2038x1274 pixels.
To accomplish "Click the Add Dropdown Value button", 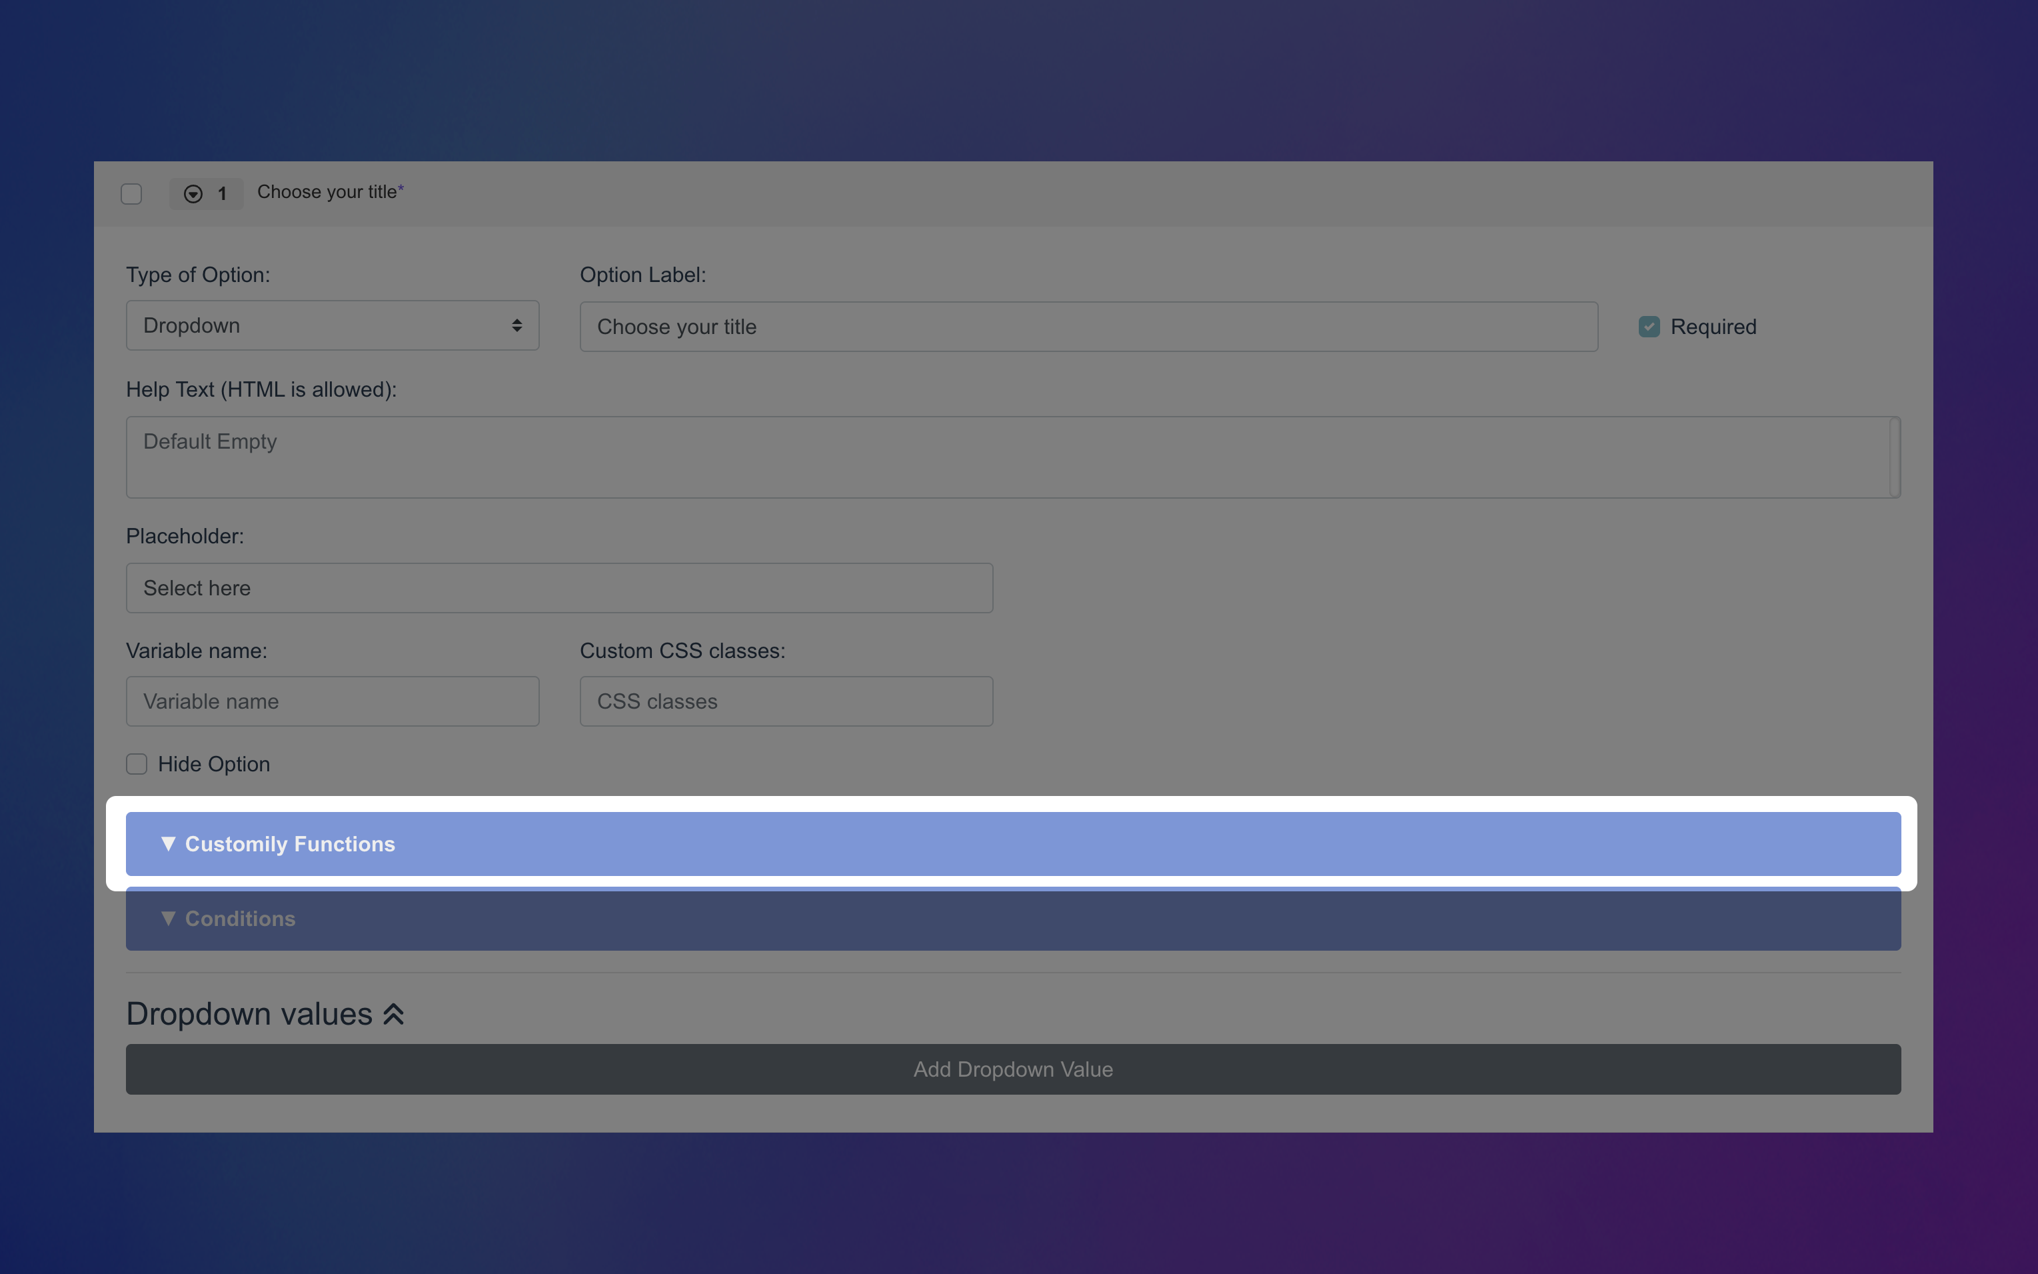I will pos(1012,1069).
